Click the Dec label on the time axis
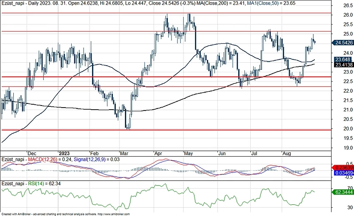This screenshot has width=354, height=216. click(x=32, y=153)
